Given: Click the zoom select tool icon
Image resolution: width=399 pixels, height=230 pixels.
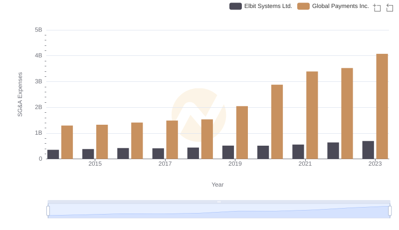Looking at the screenshot, I should pyautogui.click(x=377, y=7).
